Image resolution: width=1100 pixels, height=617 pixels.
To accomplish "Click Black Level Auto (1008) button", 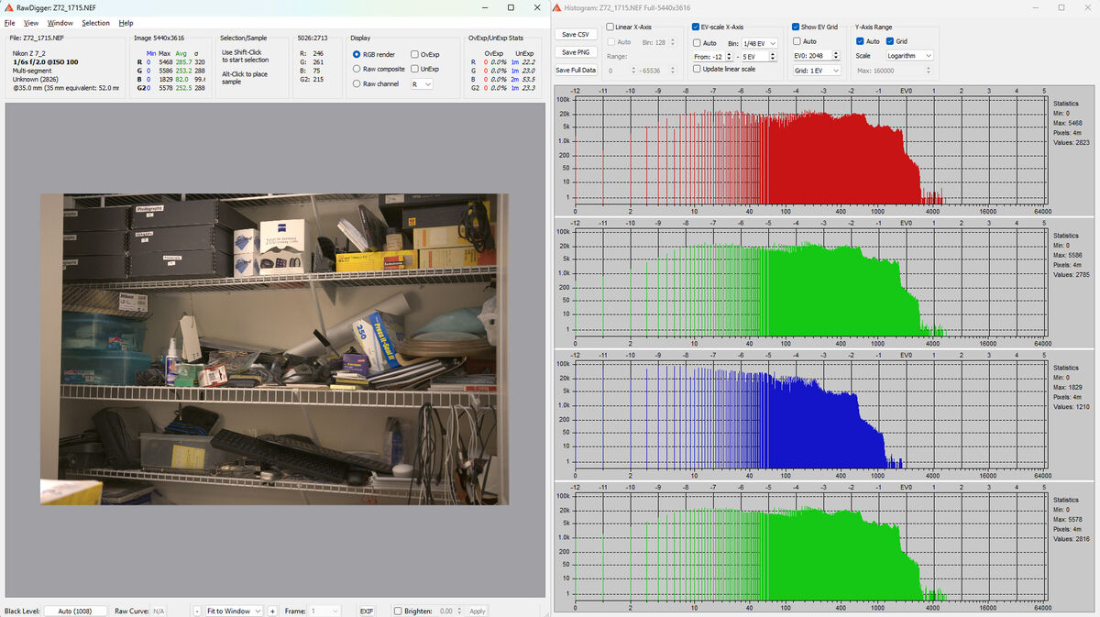I will tap(76, 611).
